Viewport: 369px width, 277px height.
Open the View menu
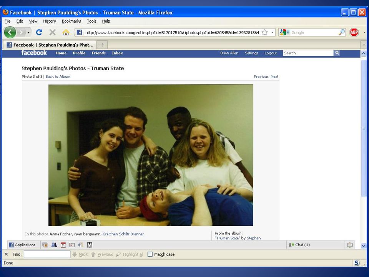(x=33, y=21)
